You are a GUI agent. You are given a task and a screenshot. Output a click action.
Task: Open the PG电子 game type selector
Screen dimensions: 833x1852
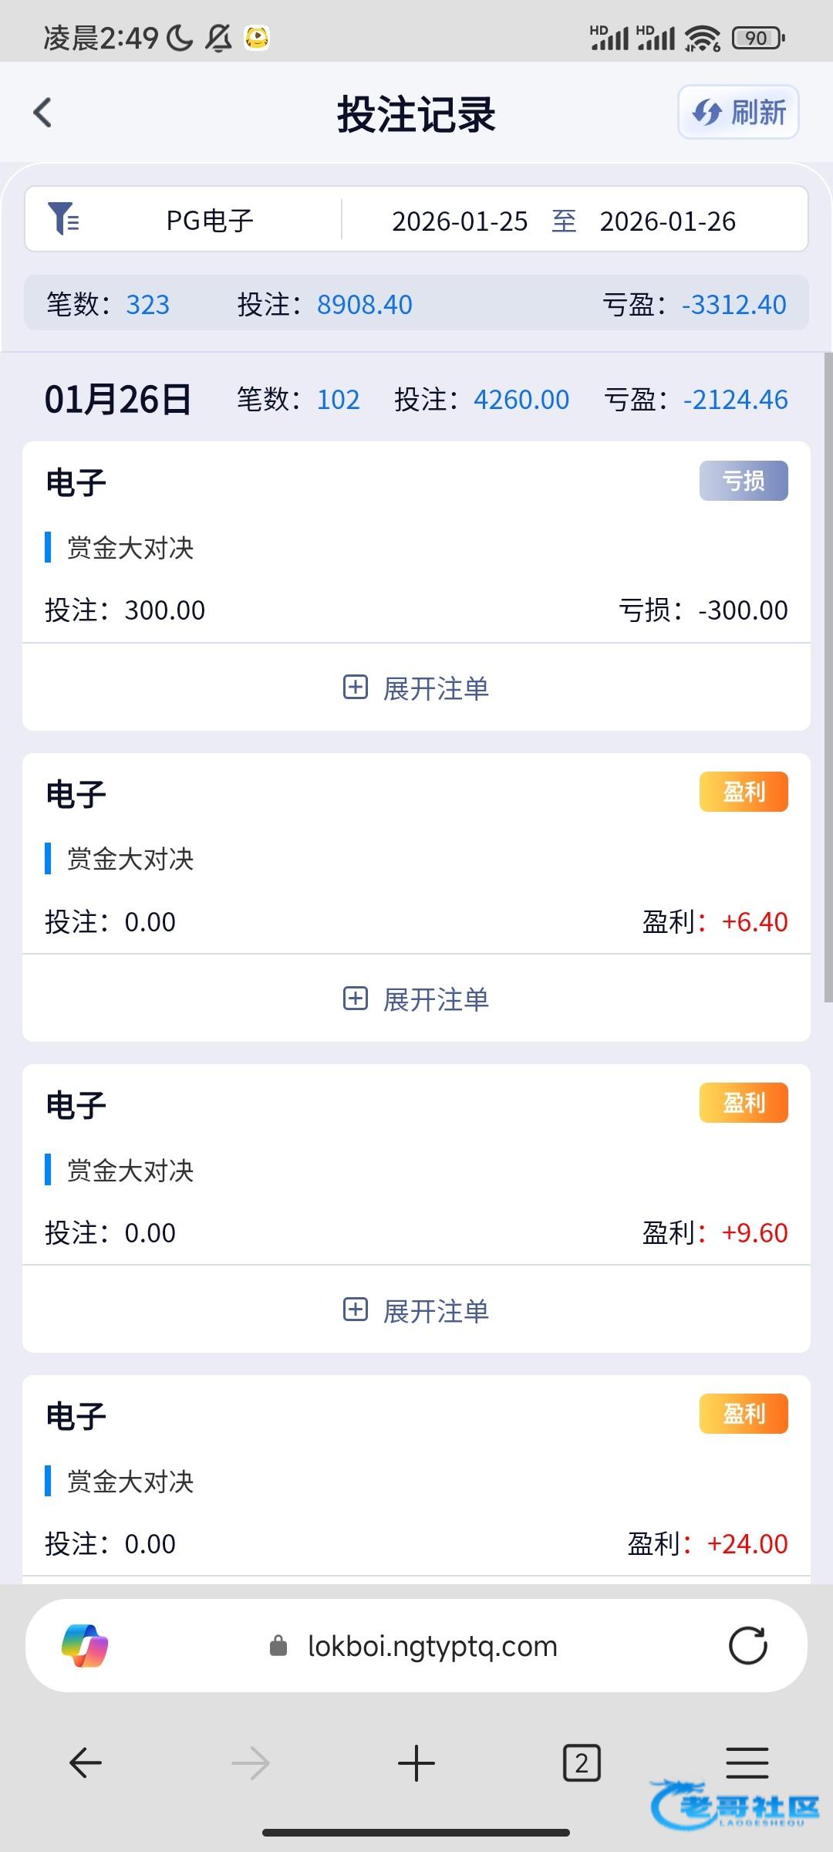click(x=210, y=221)
